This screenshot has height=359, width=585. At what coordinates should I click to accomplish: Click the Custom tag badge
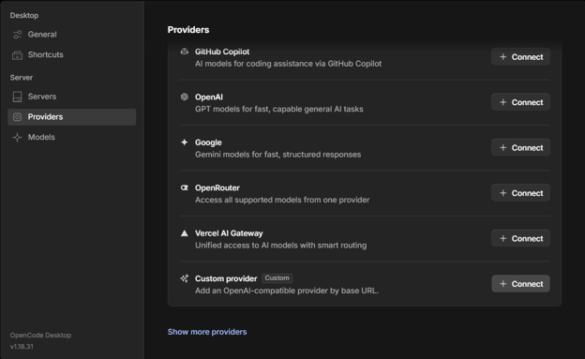pos(277,278)
